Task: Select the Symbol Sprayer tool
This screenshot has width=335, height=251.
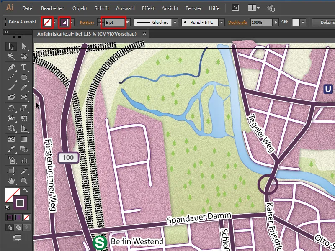Action: coord(11,160)
